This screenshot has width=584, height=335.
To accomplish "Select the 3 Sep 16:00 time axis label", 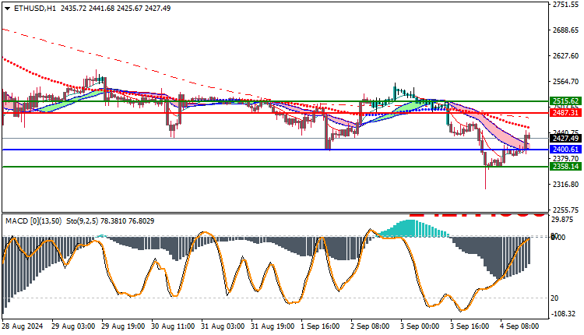I will (x=470, y=326).
